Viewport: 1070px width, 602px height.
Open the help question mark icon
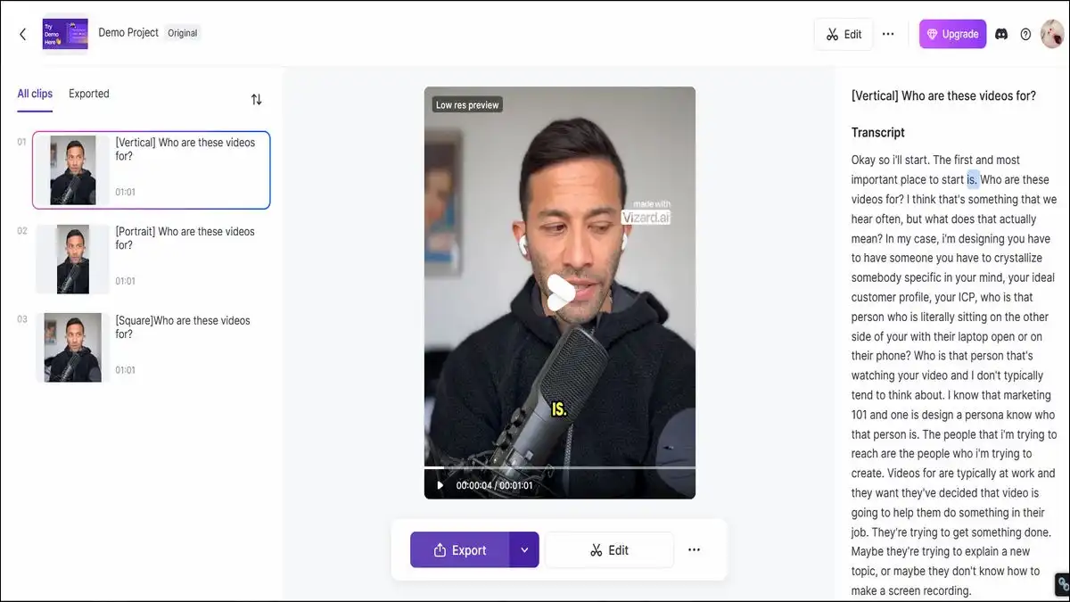point(1025,34)
